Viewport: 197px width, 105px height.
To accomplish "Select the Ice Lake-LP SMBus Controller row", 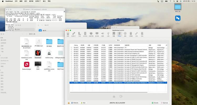I will point(118,79).
